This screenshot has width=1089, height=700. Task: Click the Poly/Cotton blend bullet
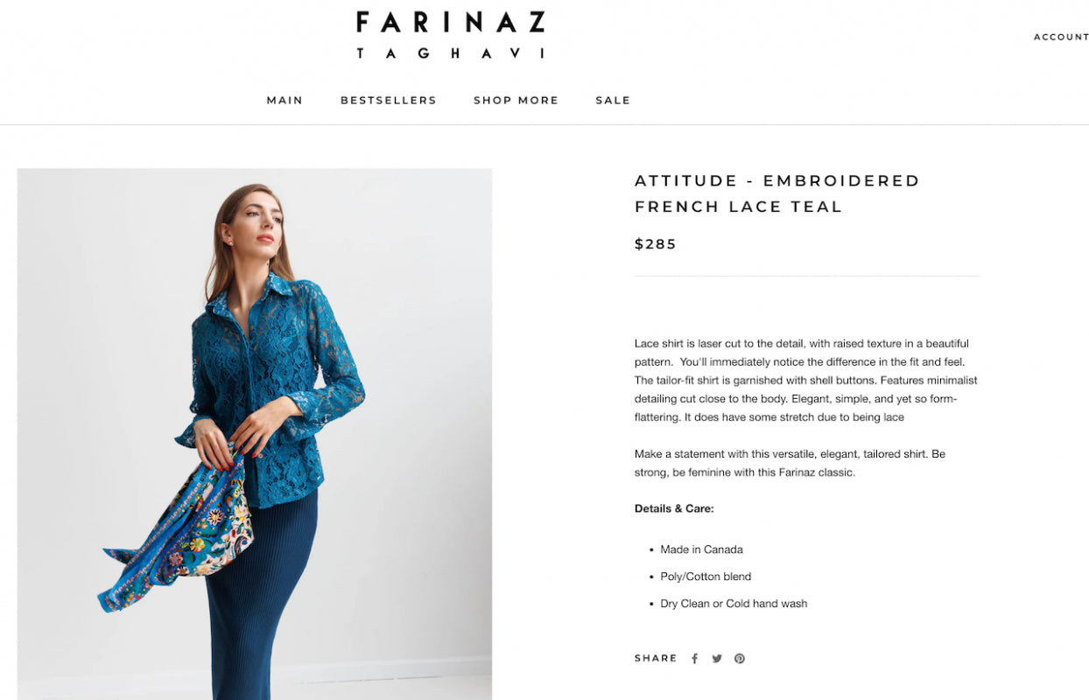point(706,577)
